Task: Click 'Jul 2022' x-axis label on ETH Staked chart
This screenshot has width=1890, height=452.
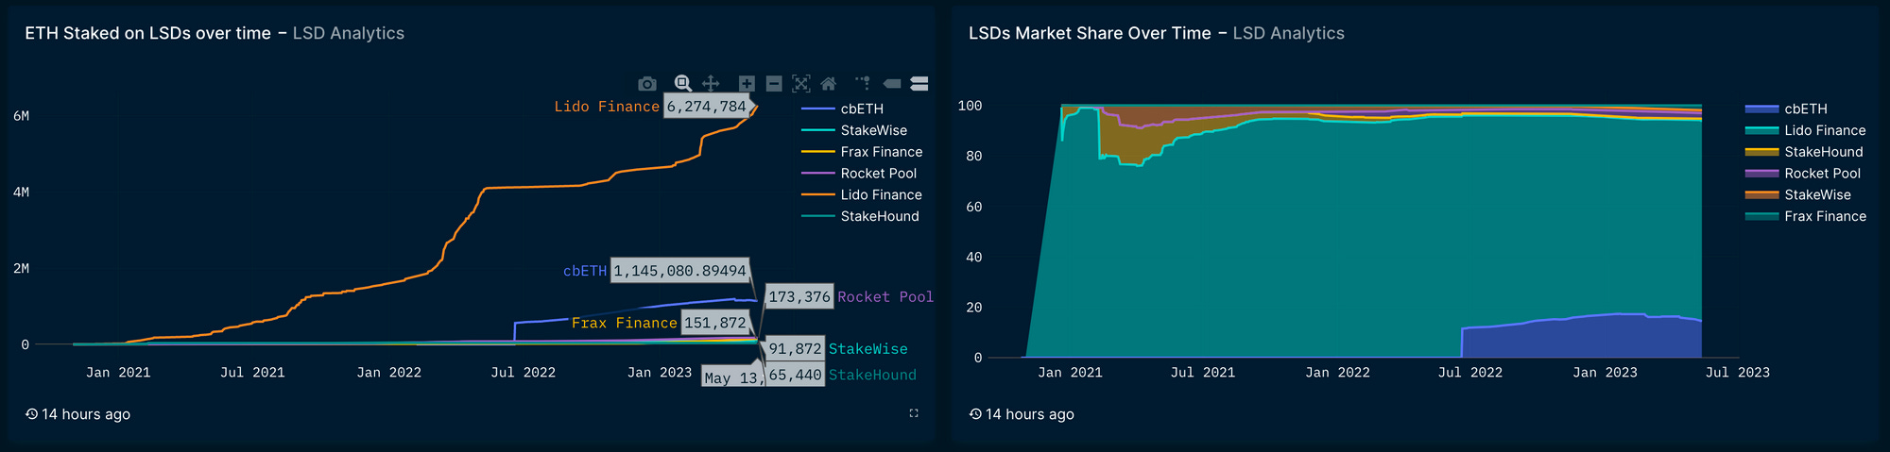Action: coord(523,373)
